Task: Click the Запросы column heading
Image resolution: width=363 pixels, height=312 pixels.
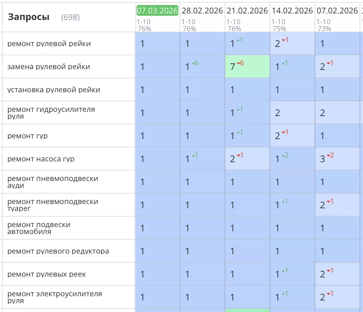Action: 29,17
